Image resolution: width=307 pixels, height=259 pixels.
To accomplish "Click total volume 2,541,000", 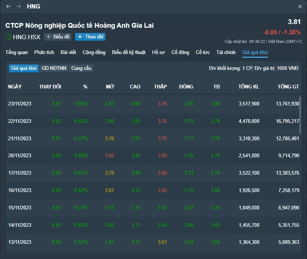I will [249, 155].
